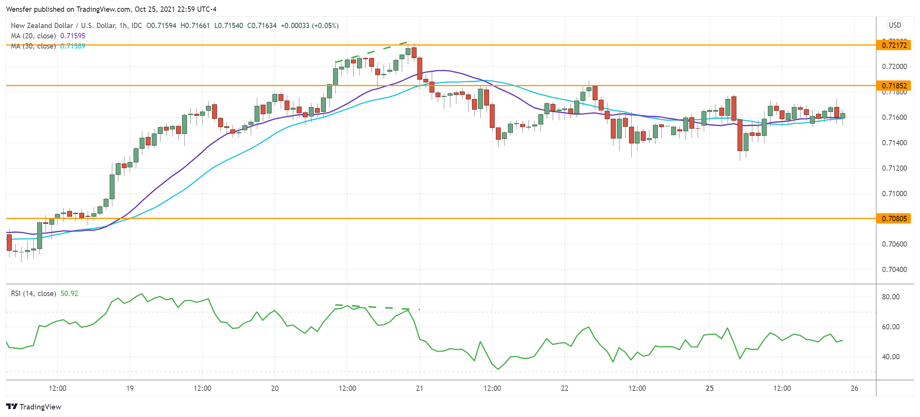
Task: Select the bold date label 25
Action: pos(709,388)
